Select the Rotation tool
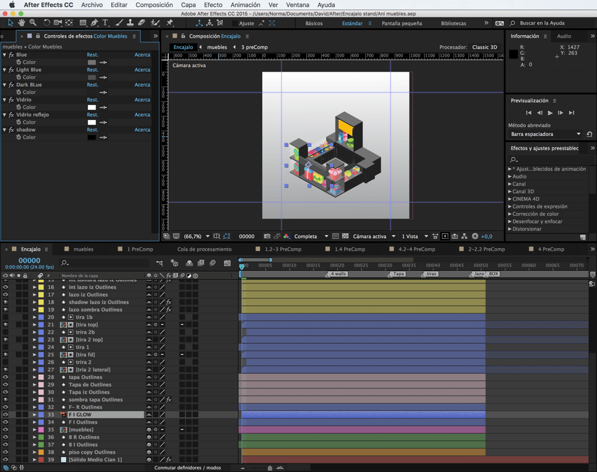This screenshot has width=597, height=472. (47, 23)
